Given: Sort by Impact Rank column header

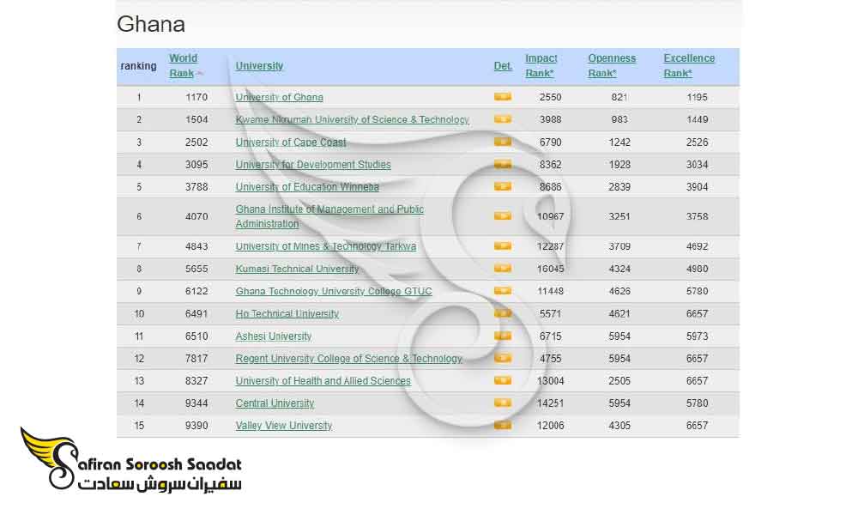Looking at the screenshot, I should pyautogui.click(x=541, y=66).
